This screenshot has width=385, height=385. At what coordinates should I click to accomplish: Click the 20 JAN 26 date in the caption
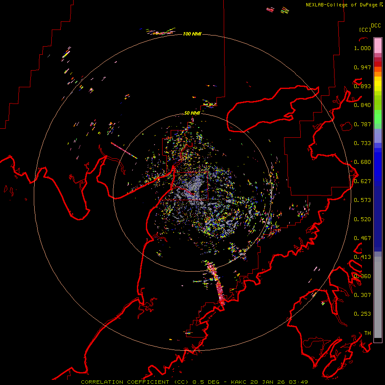[268, 382]
